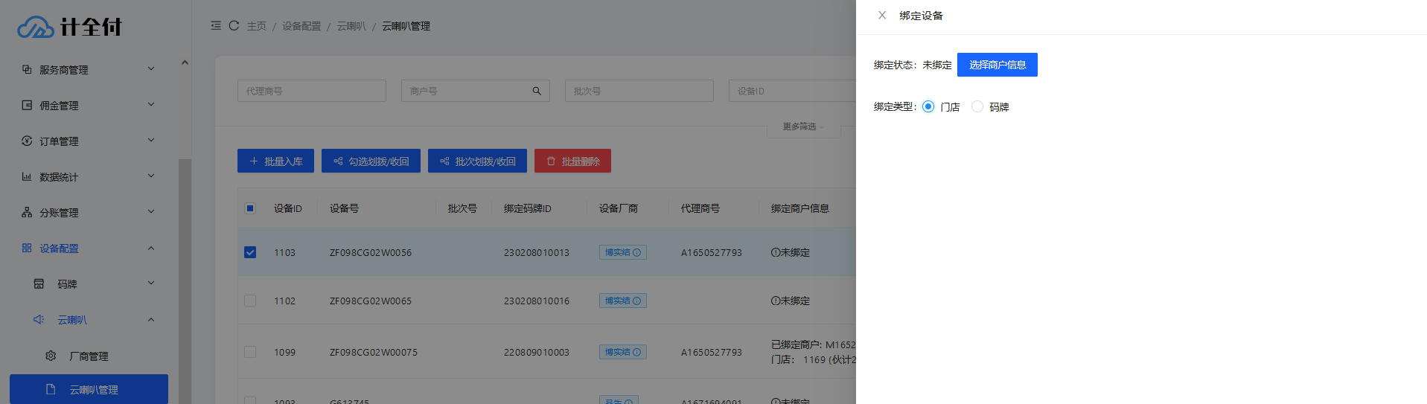Click the sidebar scroll-up arrow
Screen dimensions: 1427x404
[185, 62]
